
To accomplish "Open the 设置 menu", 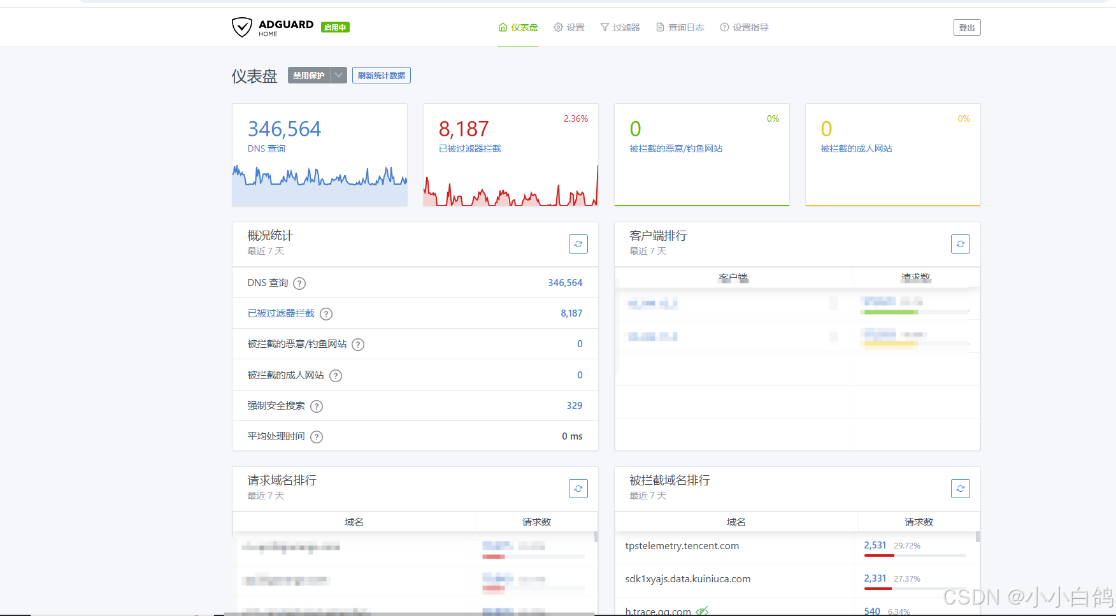I will [569, 27].
